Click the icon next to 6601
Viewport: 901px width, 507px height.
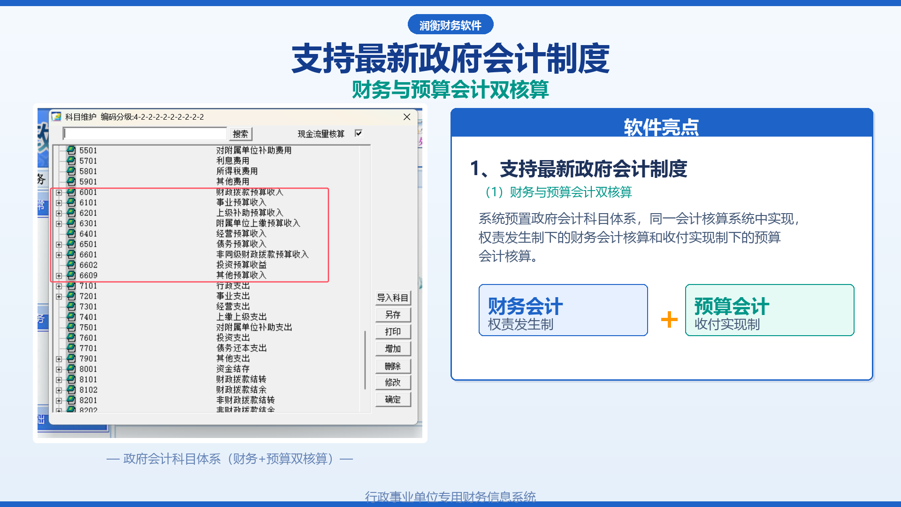[x=71, y=254]
